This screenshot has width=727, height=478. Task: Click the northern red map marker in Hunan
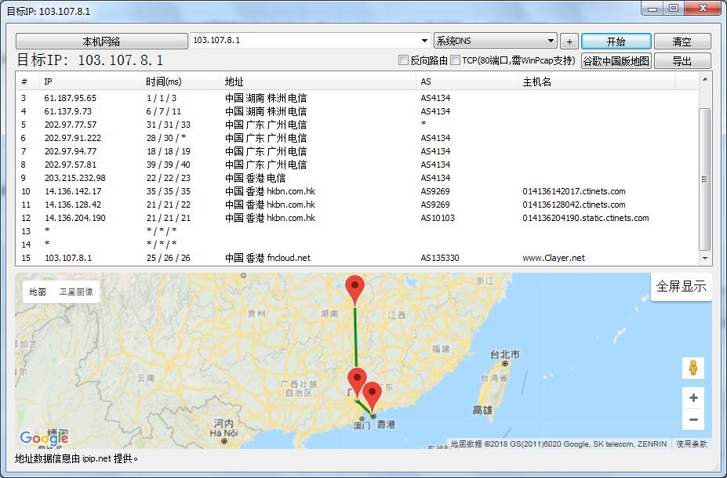355,288
